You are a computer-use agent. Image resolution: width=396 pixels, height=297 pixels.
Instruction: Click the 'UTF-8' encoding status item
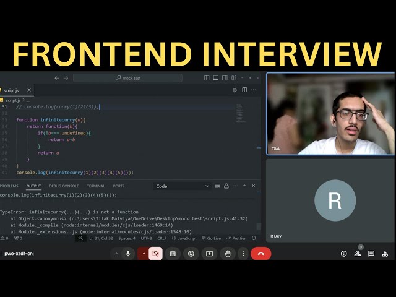coord(147,238)
